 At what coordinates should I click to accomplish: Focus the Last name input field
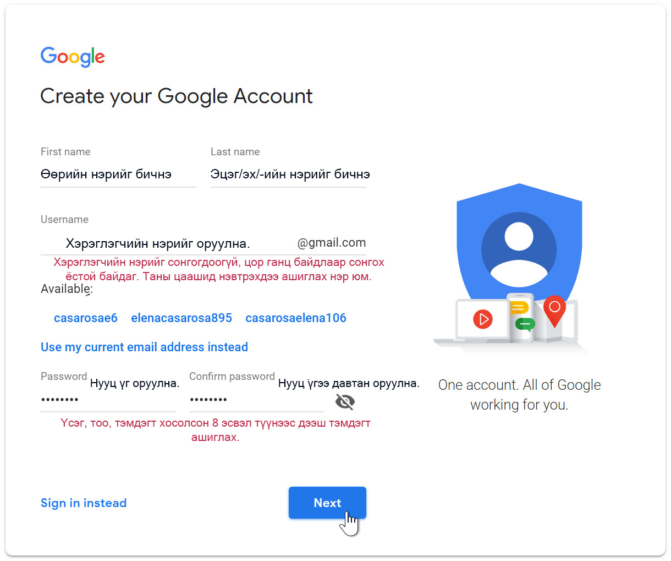(x=288, y=175)
